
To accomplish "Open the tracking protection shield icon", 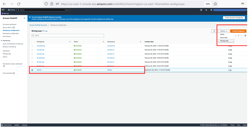I will coord(46,4).
